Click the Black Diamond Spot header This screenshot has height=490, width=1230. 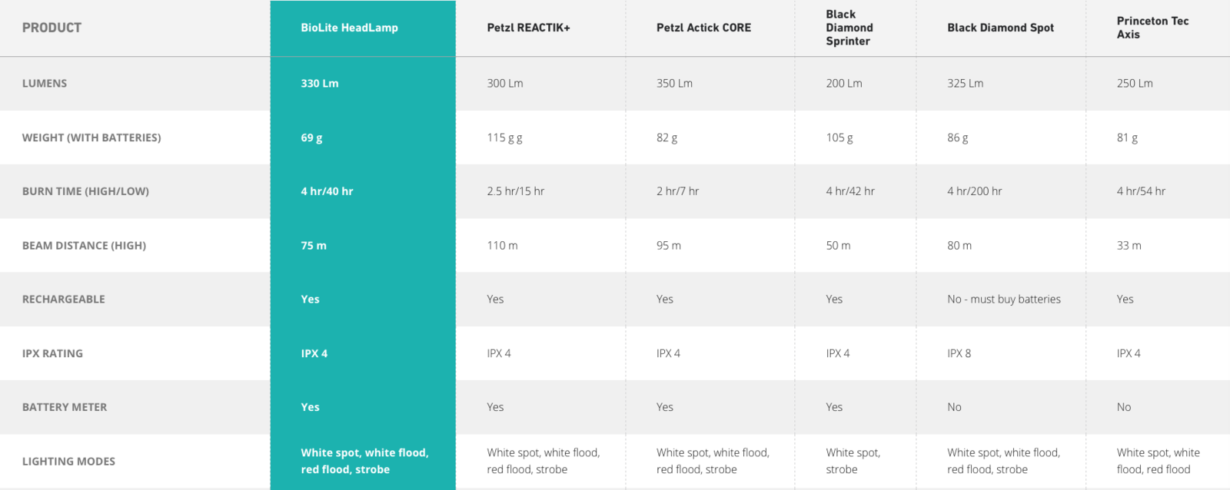click(x=1000, y=28)
